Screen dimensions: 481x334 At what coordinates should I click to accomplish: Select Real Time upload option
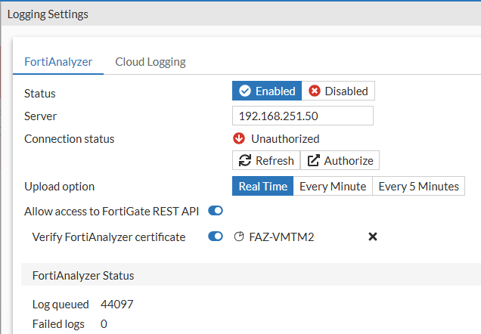coord(262,186)
